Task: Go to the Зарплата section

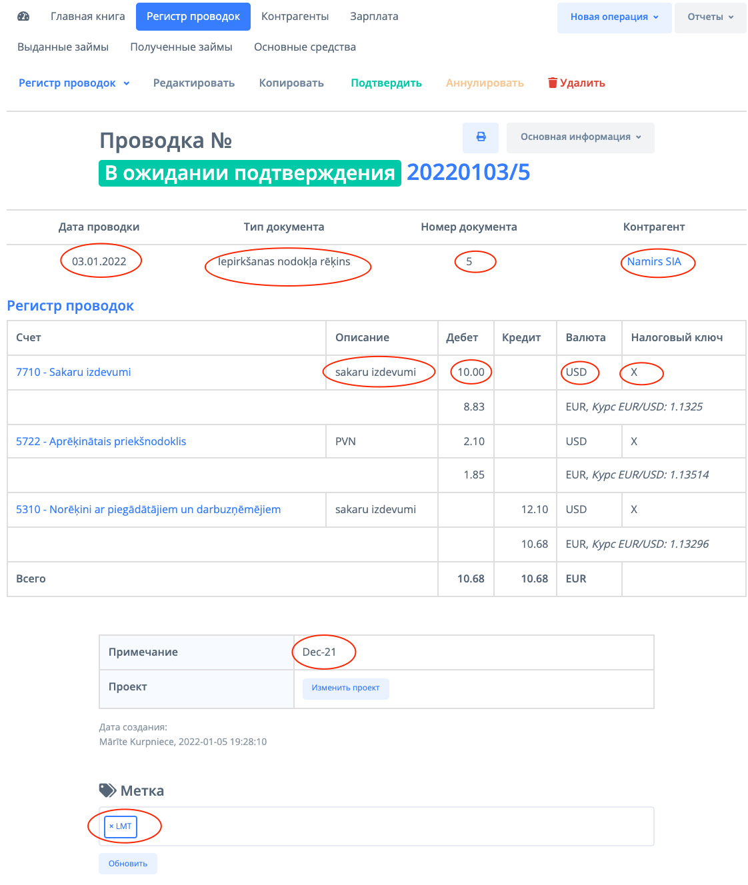Action: pyautogui.click(x=374, y=17)
